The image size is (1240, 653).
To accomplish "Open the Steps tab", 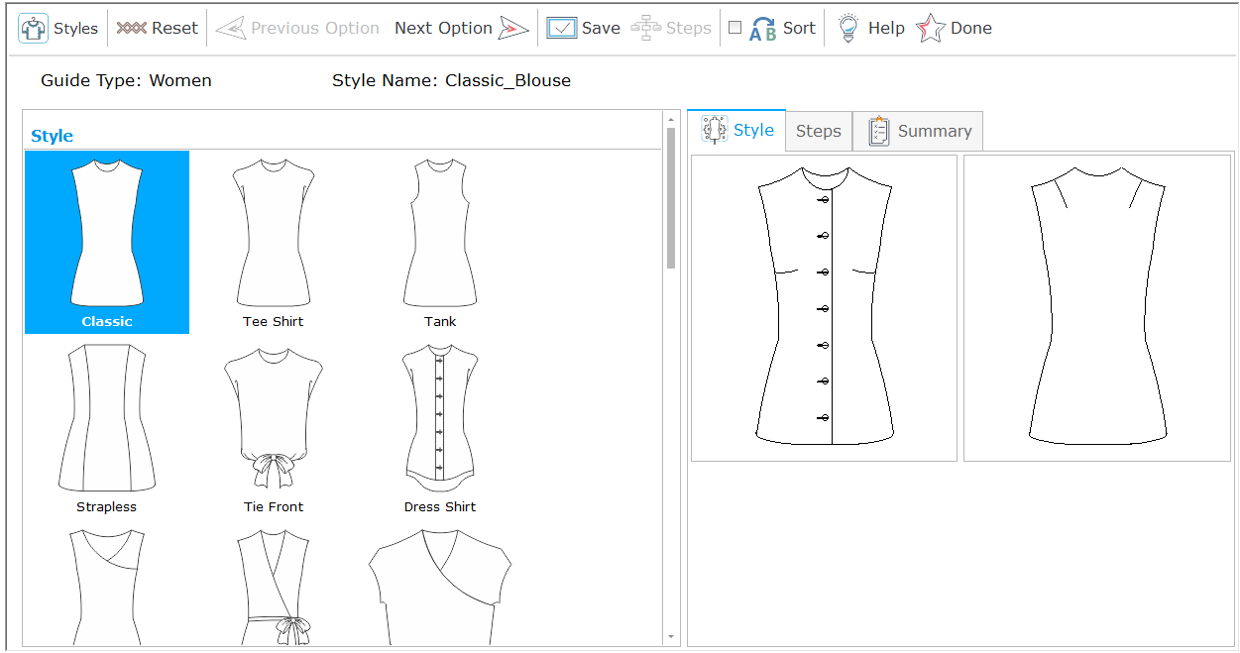I will coord(819,131).
